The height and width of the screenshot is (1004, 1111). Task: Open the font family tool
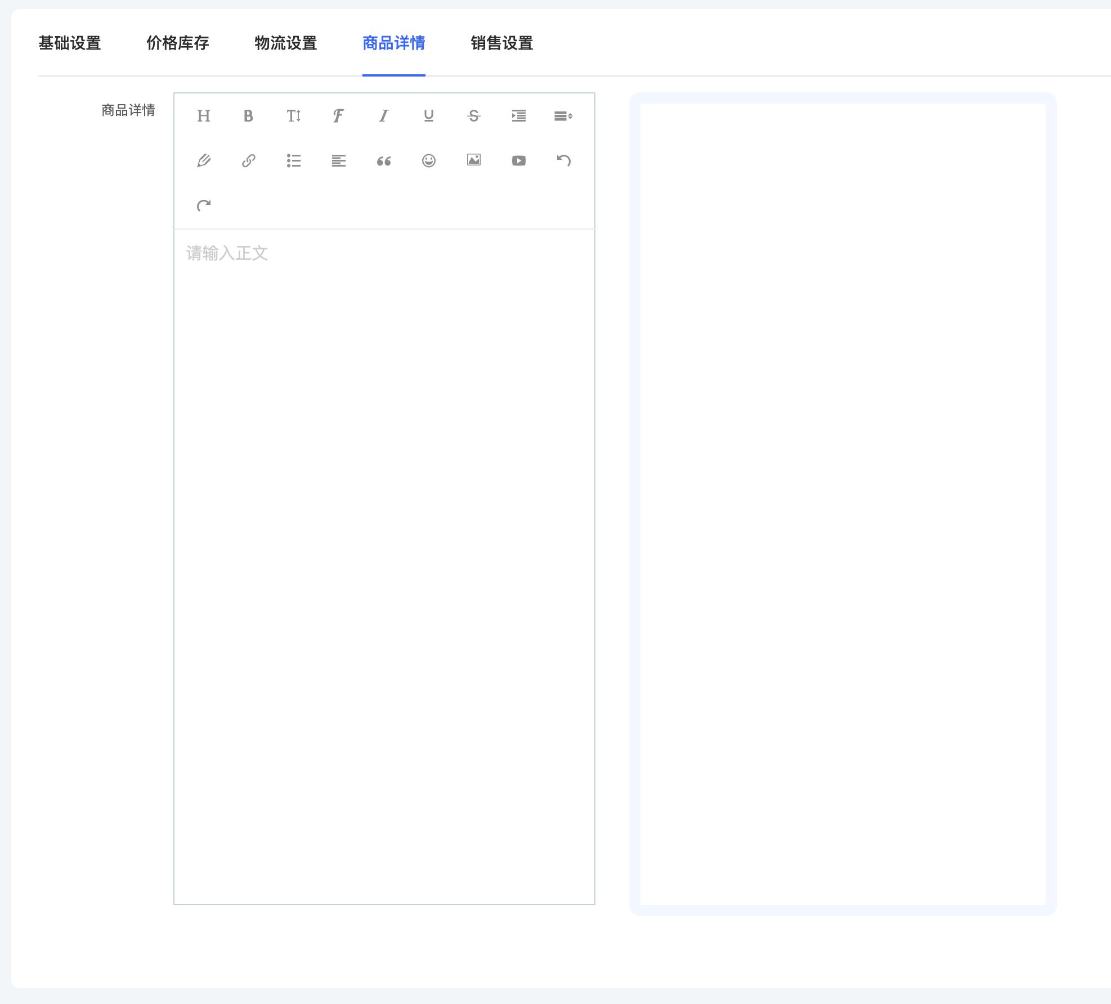point(338,116)
